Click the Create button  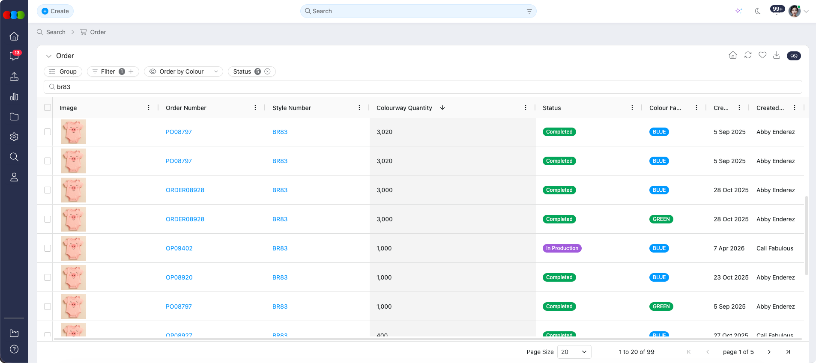point(55,11)
